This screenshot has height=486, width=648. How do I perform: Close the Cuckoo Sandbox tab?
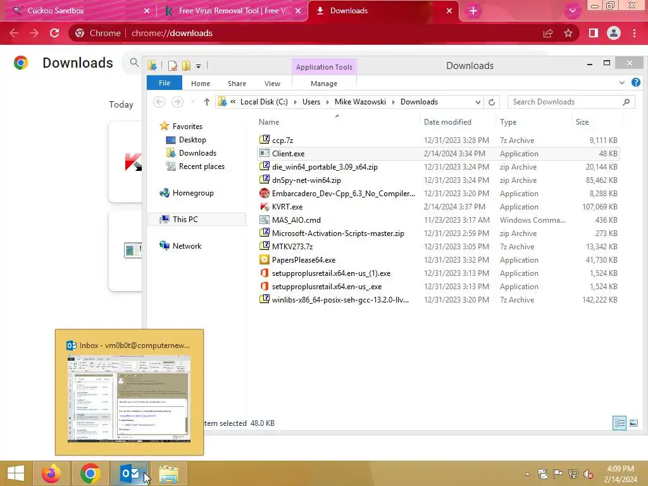point(147,11)
